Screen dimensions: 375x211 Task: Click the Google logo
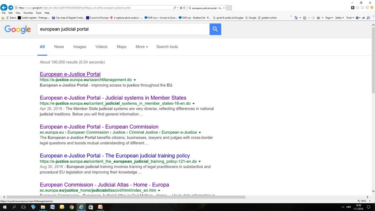pos(18,29)
